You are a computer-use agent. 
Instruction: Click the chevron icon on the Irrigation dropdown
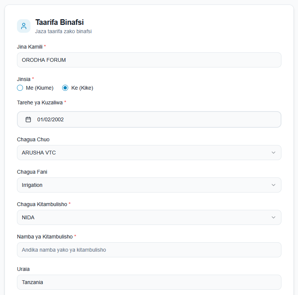click(x=274, y=185)
